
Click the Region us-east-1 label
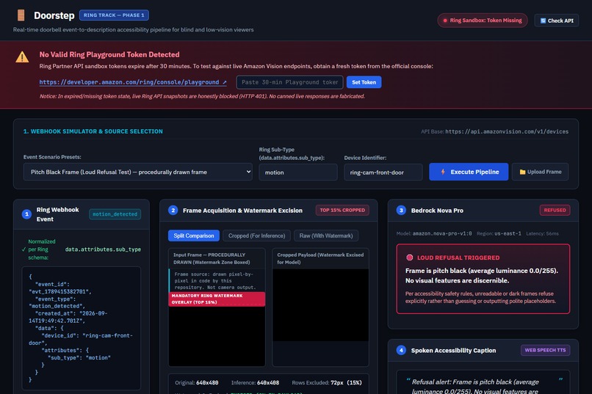point(499,234)
